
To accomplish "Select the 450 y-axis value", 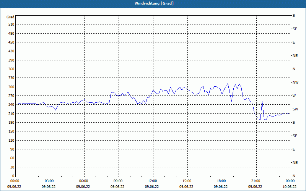I will (x=11, y=42).
